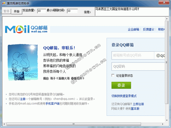This screenshot has width=171, height=128.
Task: Click the QQ邮箱 Mail logo
Action: pyautogui.click(x=26, y=29)
